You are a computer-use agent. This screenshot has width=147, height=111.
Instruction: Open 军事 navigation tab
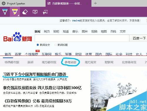(x=69, y=54)
